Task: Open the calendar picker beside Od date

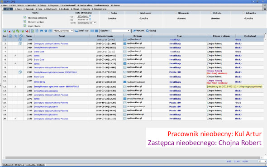Action: pyautogui.click(x=90, y=16)
